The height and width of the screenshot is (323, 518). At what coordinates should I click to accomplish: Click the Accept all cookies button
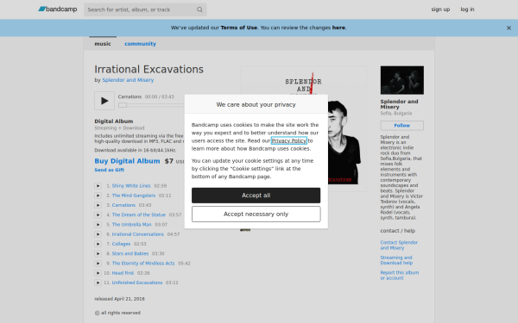point(256,196)
